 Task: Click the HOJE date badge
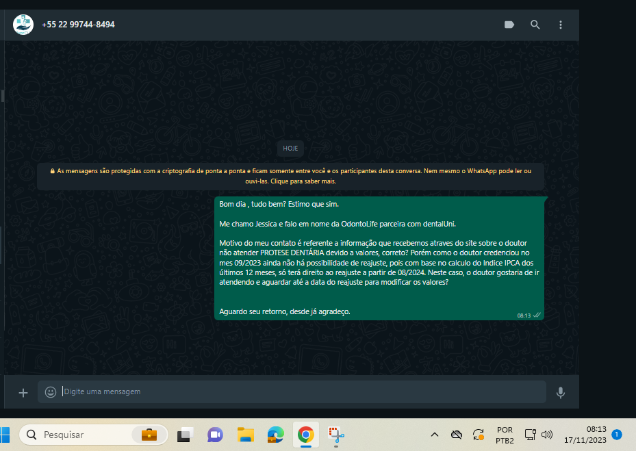pos(290,149)
